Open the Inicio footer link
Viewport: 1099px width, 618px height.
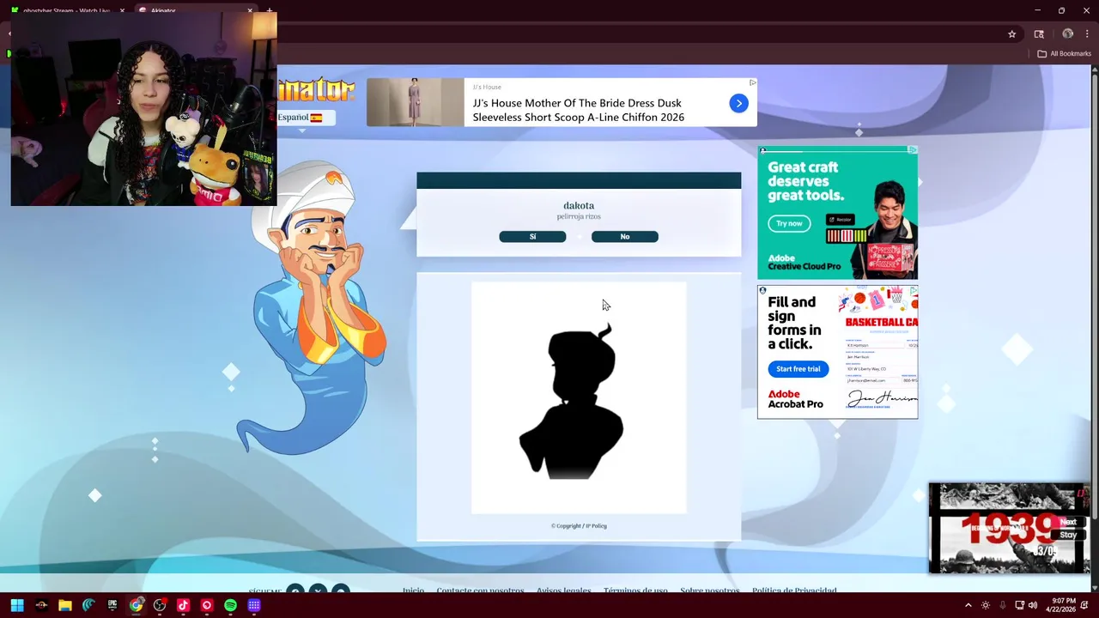(x=413, y=591)
